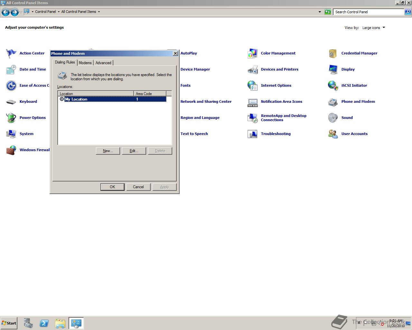Screen dimensions: 412x330
Task: Open the Fonts link
Action: coord(185,85)
